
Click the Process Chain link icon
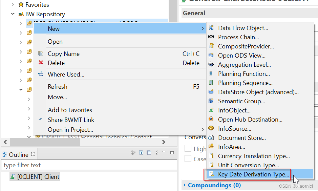211,37
